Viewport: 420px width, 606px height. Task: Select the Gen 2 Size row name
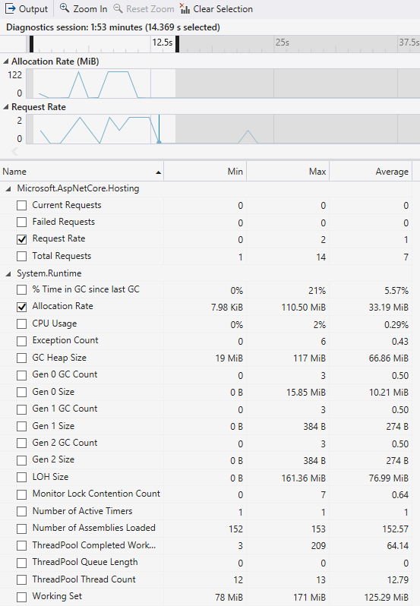pyautogui.click(x=53, y=459)
